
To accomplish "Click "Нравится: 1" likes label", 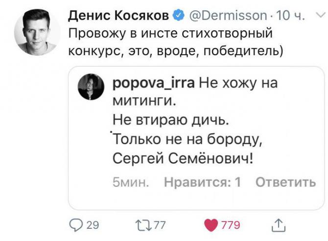I will click(x=203, y=182).
